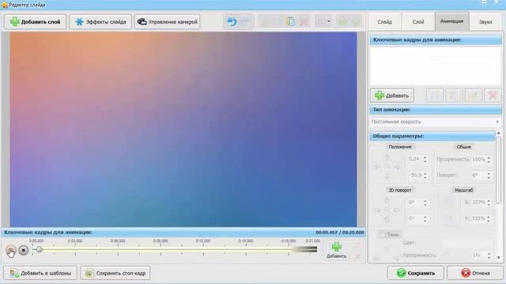Click the slide preview gradient image

click(x=183, y=129)
